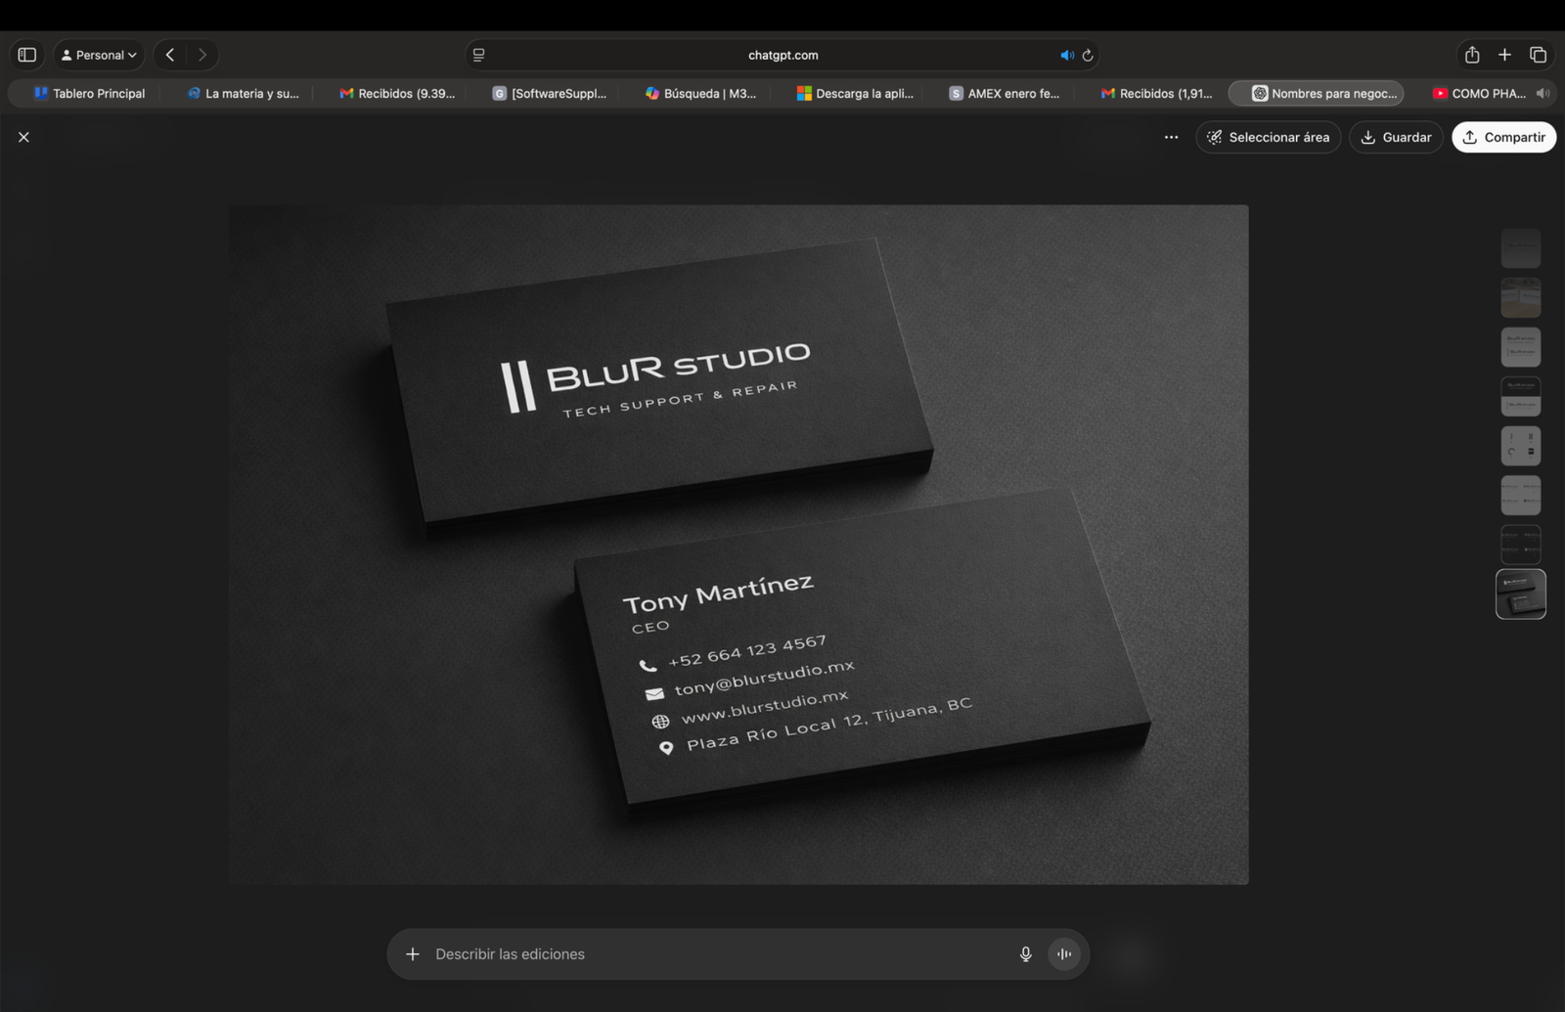
Task: Mute the COMO PHA YouTube tab speaker
Action: [1543, 93]
